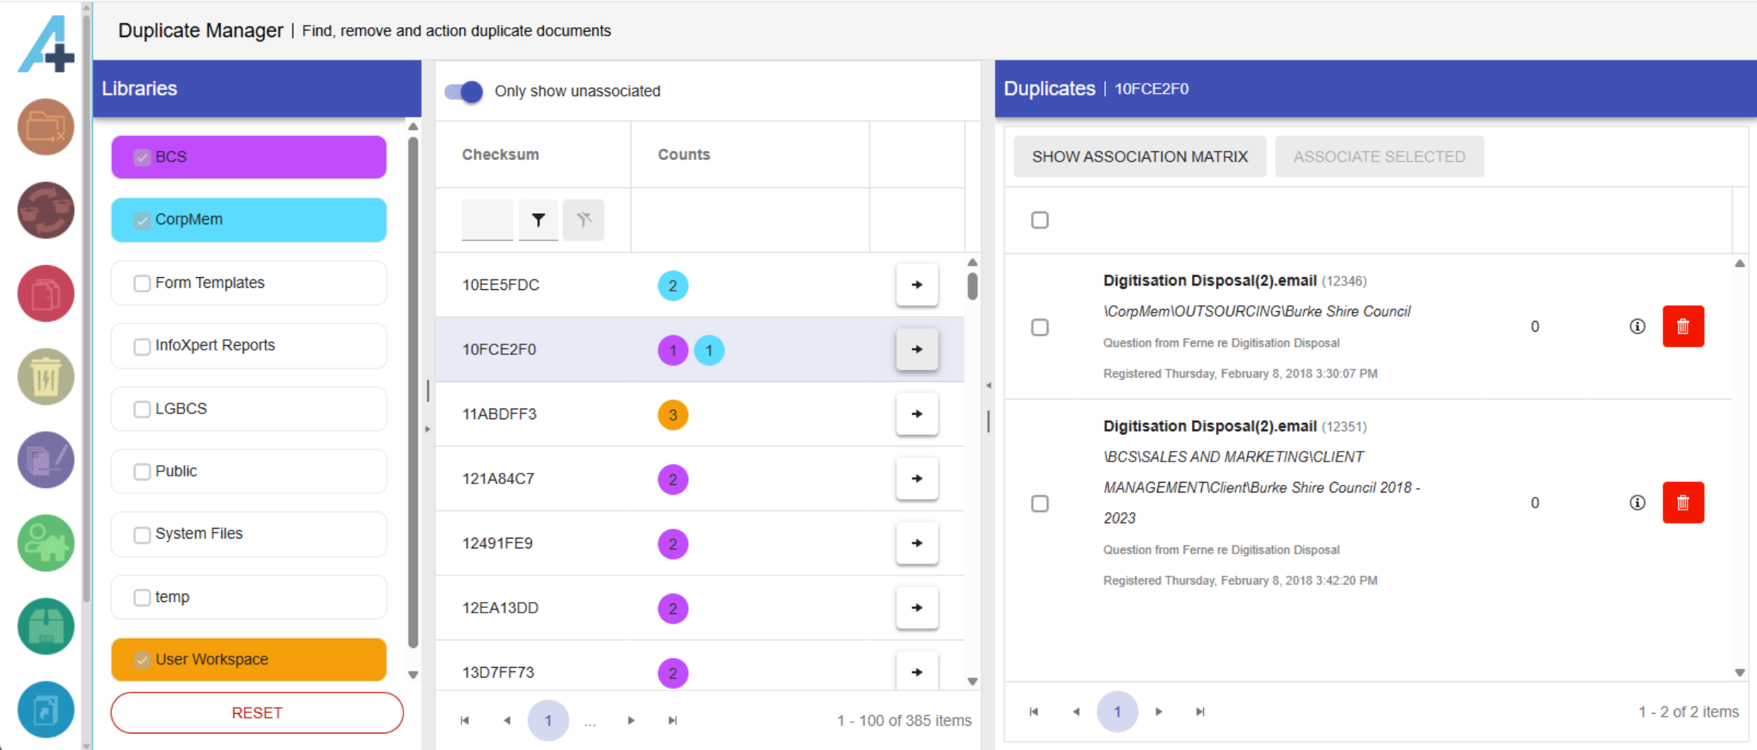The width and height of the screenshot is (1757, 750).
Task: Open arrow for checksum 11ABDFF3
Action: point(916,414)
